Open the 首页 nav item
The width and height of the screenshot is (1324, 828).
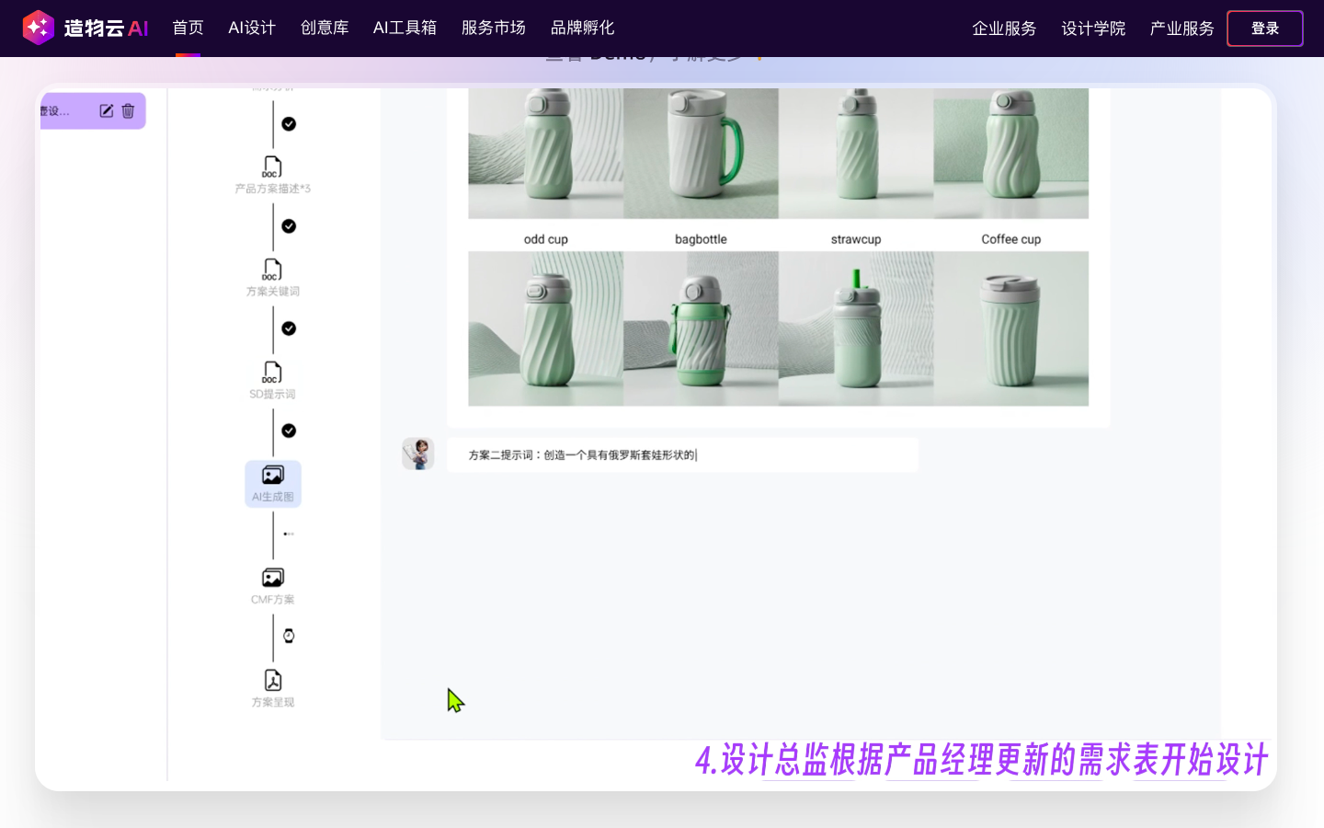click(188, 28)
